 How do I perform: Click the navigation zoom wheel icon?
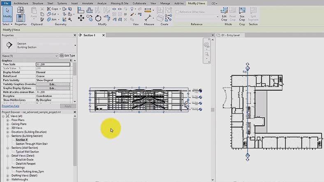point(206,45)
